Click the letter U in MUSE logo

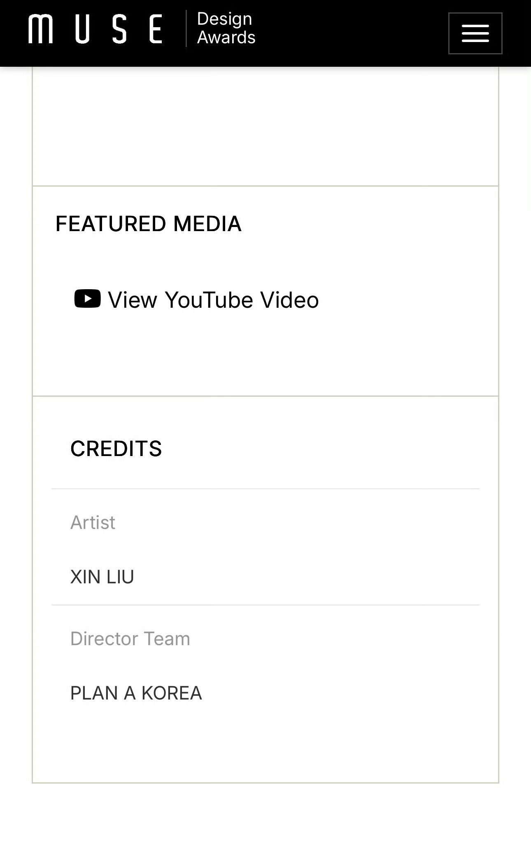point(82,29)
